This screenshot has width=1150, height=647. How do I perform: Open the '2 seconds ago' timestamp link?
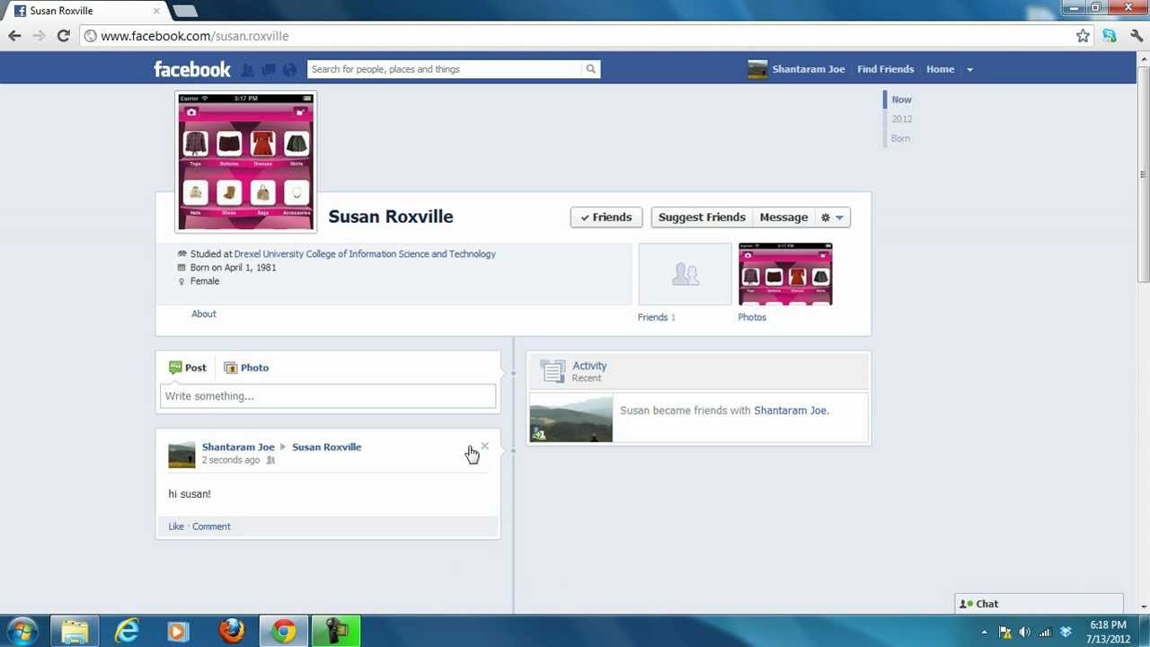click(230, 460)
